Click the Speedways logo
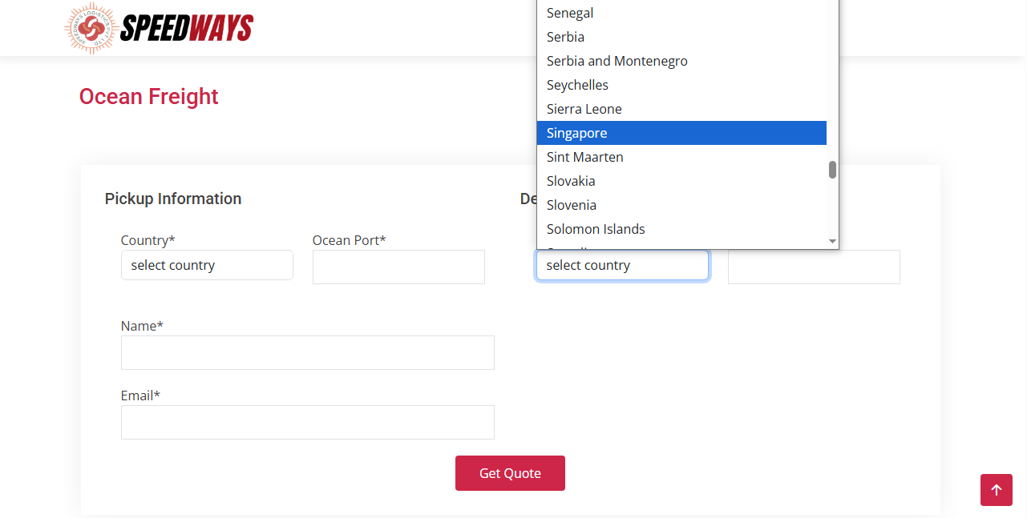 159,28
